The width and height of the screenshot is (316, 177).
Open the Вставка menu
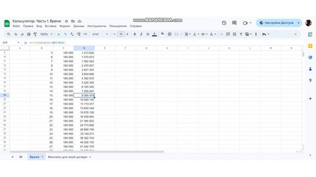50,26
